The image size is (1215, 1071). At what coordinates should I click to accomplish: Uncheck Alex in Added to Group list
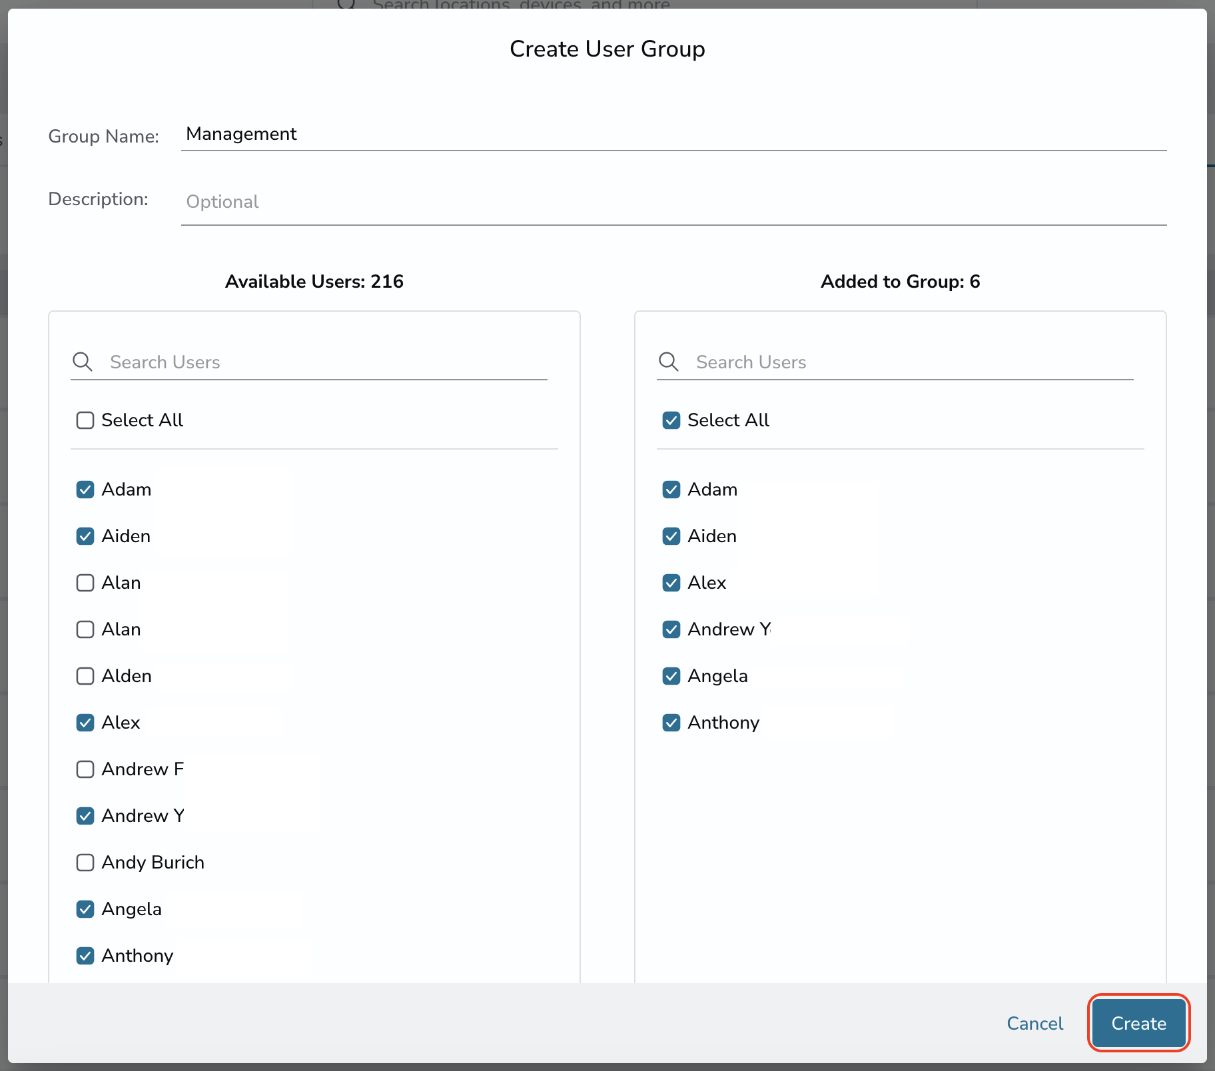click(x=671, y=583)
